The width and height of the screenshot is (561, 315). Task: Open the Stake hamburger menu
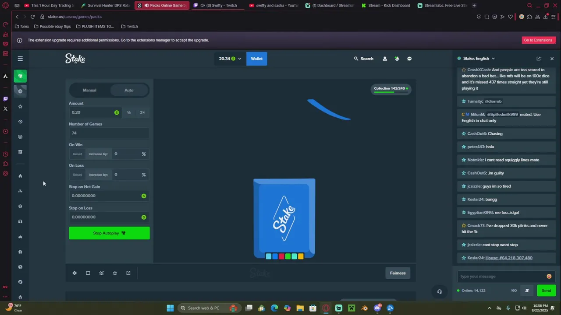pyautogui.click(x=20, y=59)
